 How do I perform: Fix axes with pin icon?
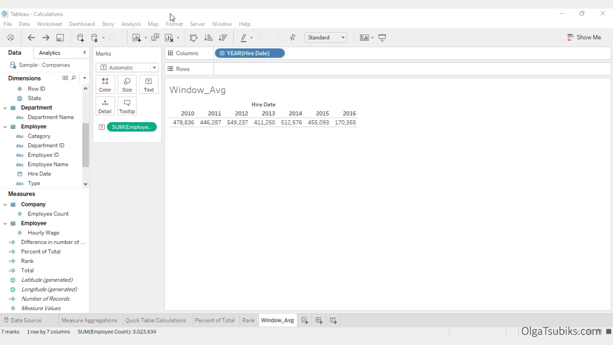(x=293, y=37)
